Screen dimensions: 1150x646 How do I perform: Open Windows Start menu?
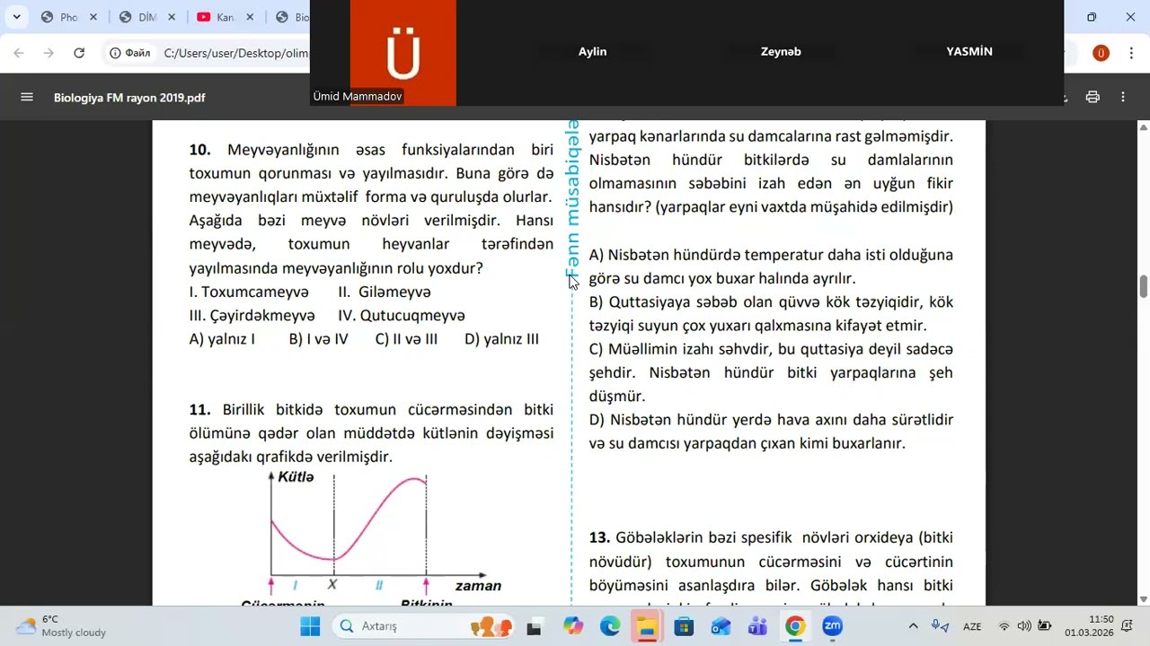(x=310, y=626)
